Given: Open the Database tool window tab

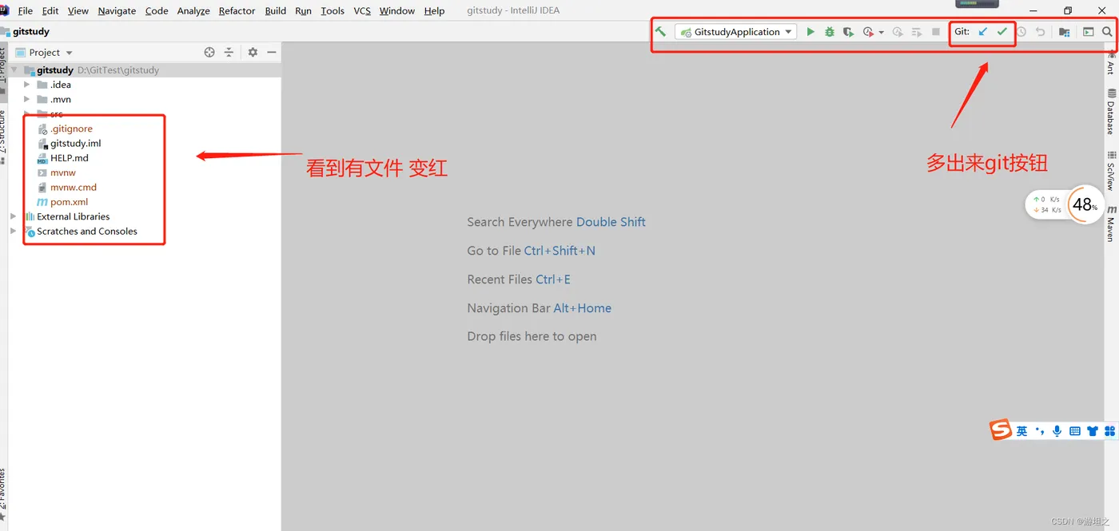Looking at the screenshot, I should click(x=1111, y=111).
